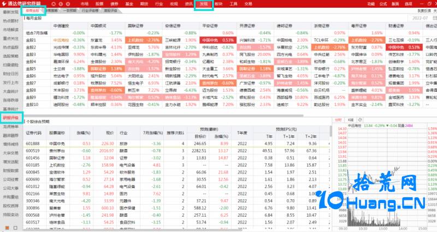Open 并购重组 in left sidebar
Screen dimensions: 437x232
point(10,197)
